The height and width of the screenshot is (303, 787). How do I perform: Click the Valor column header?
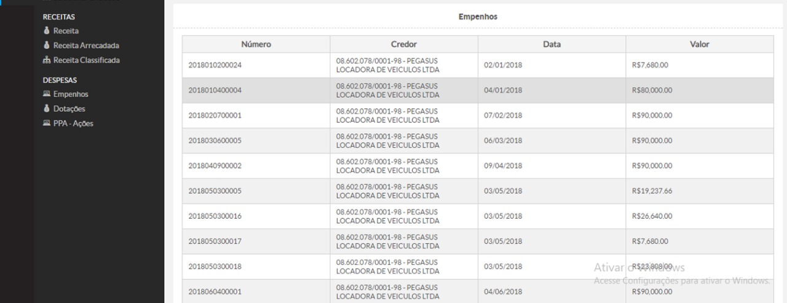pyautogui.click(x=700, y=44)
